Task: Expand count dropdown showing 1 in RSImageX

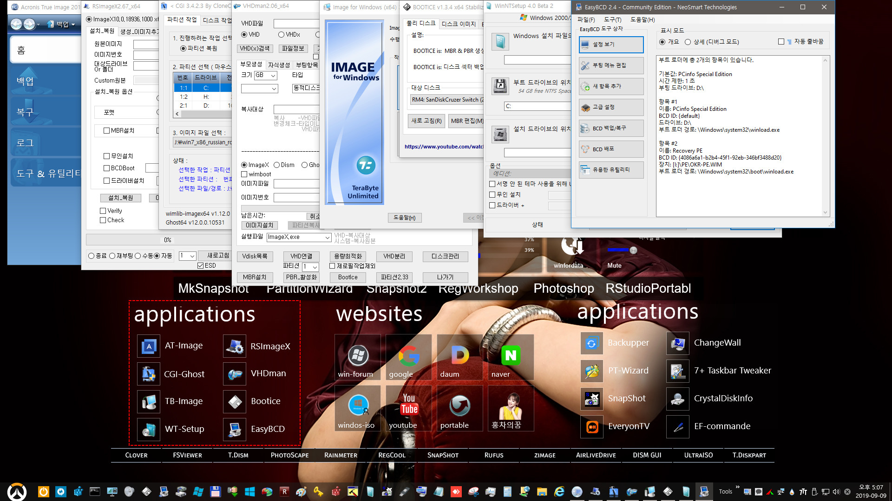Action: pyautogui.click(x=187, y=256)
